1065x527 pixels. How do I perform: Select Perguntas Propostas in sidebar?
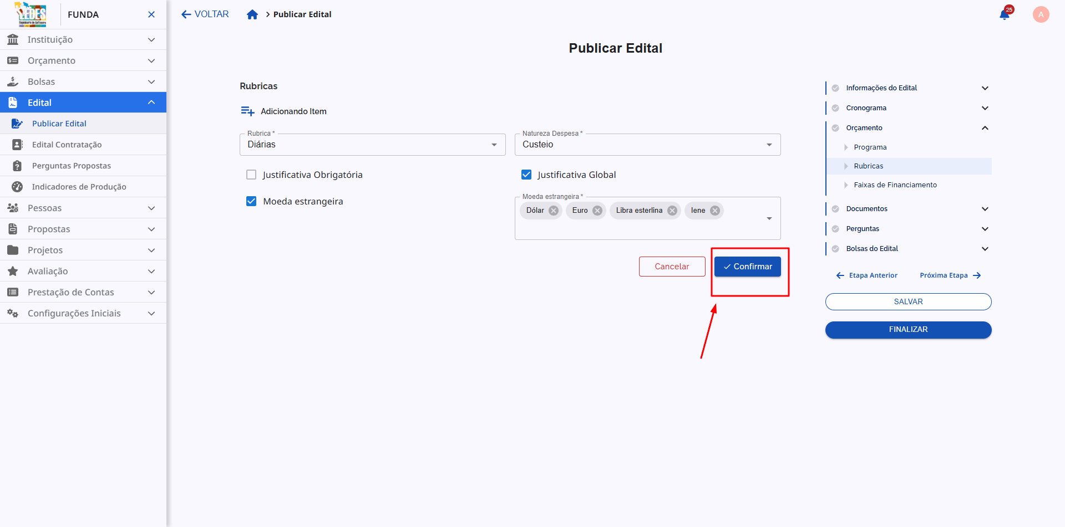click(x=71, y=166)
